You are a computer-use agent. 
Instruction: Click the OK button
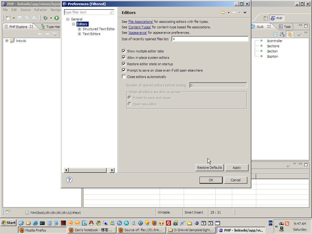coord(211,180)
